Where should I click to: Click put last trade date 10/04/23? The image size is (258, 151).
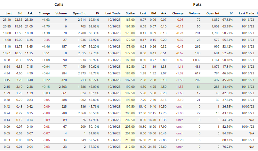point(248,127)
